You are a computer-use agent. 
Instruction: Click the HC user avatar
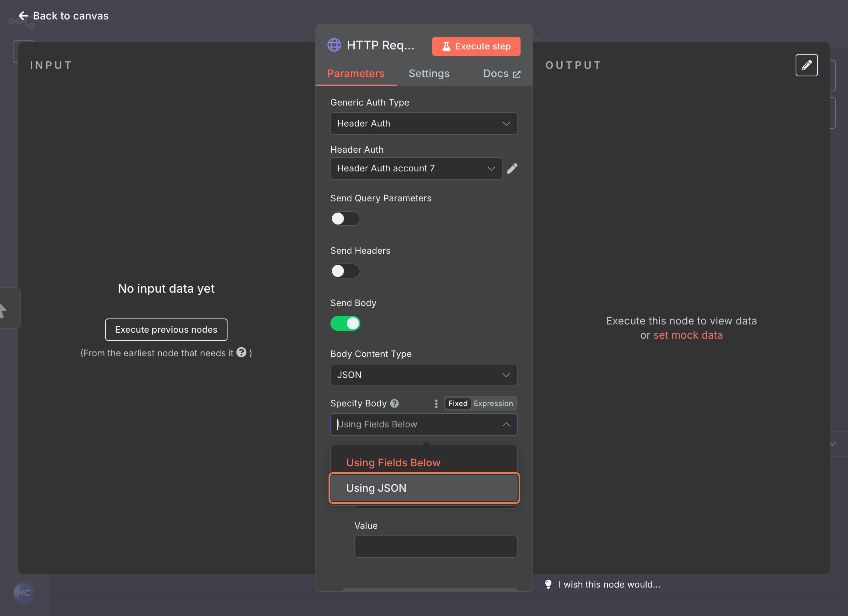click(x=24, y=593)
